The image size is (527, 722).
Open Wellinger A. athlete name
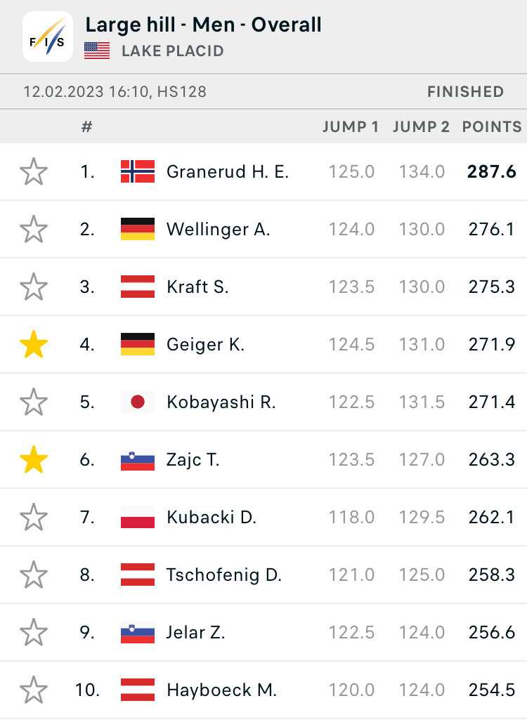pos(218,229)
